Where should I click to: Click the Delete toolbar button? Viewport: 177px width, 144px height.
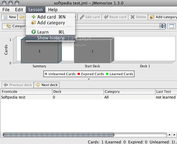click(x=138, y=17)
